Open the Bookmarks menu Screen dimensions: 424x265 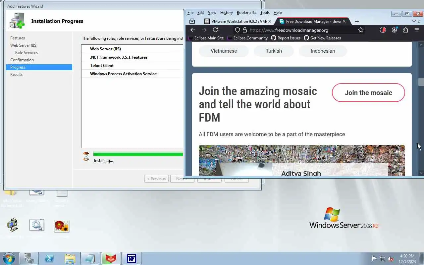[x=246, y=13]
